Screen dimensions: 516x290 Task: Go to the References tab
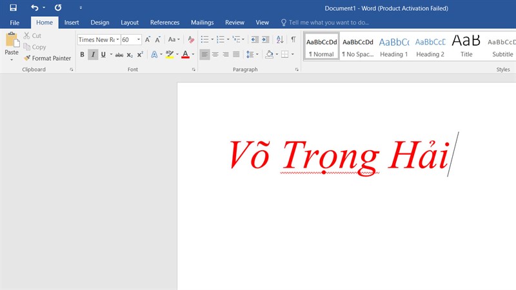[164, 23]
